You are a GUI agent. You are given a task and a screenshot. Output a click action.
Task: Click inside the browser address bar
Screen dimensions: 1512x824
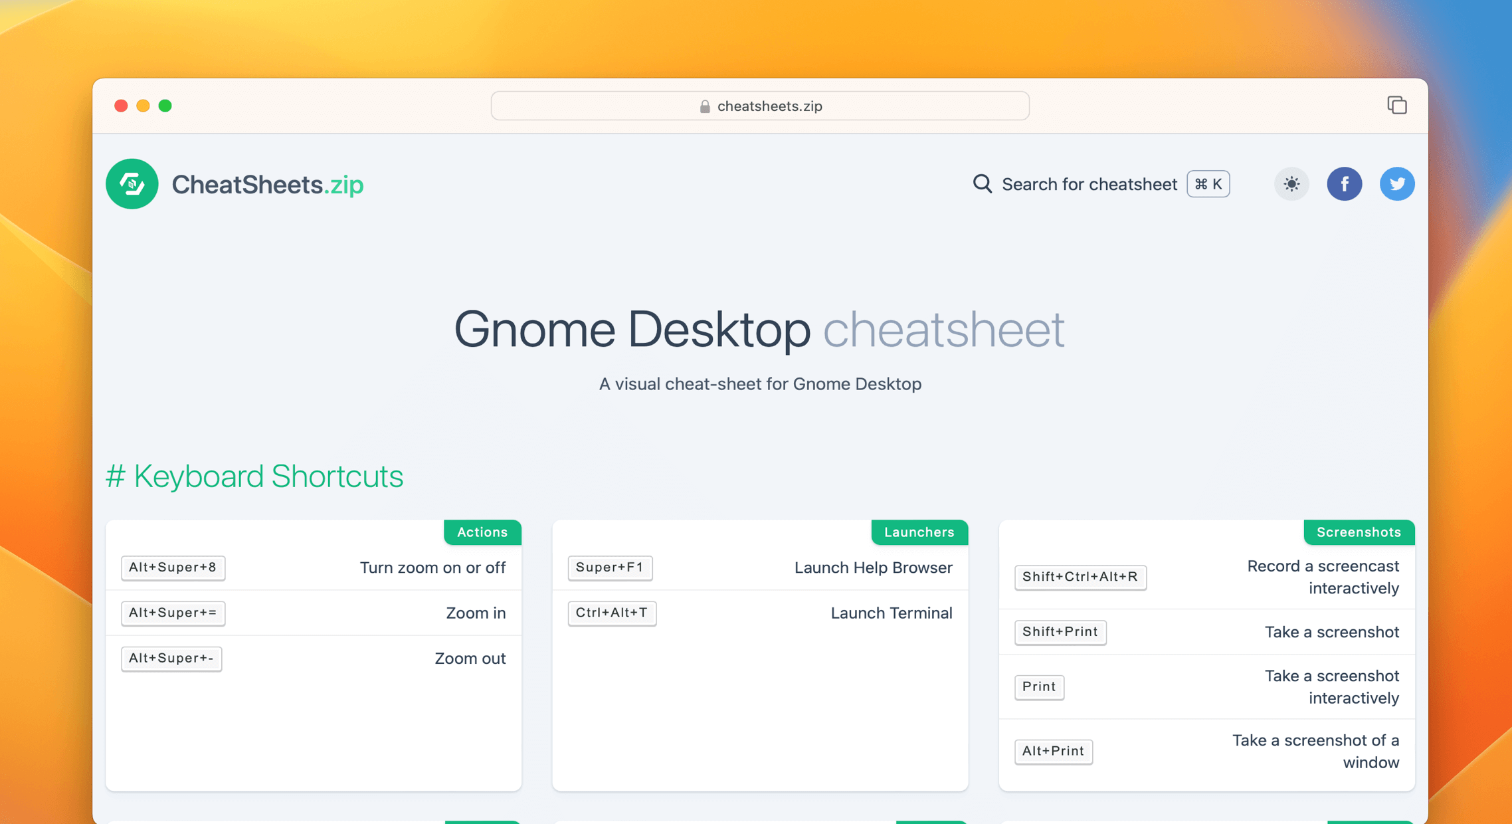(x=760, y=106)
